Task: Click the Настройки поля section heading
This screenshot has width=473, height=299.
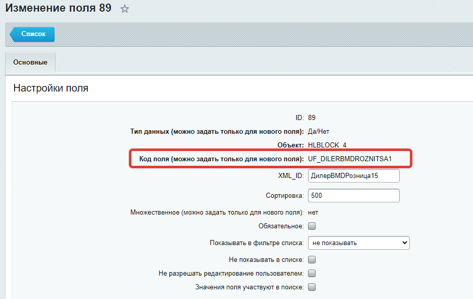Action: point(50,88)
